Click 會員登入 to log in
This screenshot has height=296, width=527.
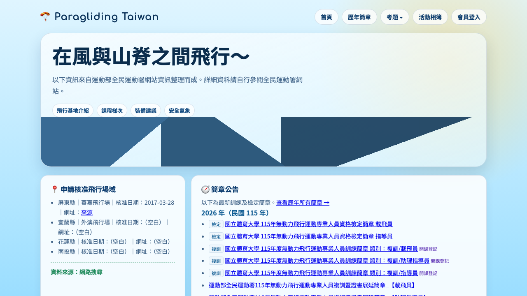pos(469,17)
